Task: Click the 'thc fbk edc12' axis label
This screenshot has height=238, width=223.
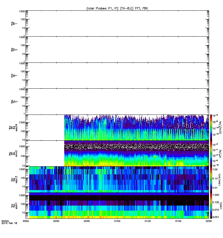Action: [14, 180]
